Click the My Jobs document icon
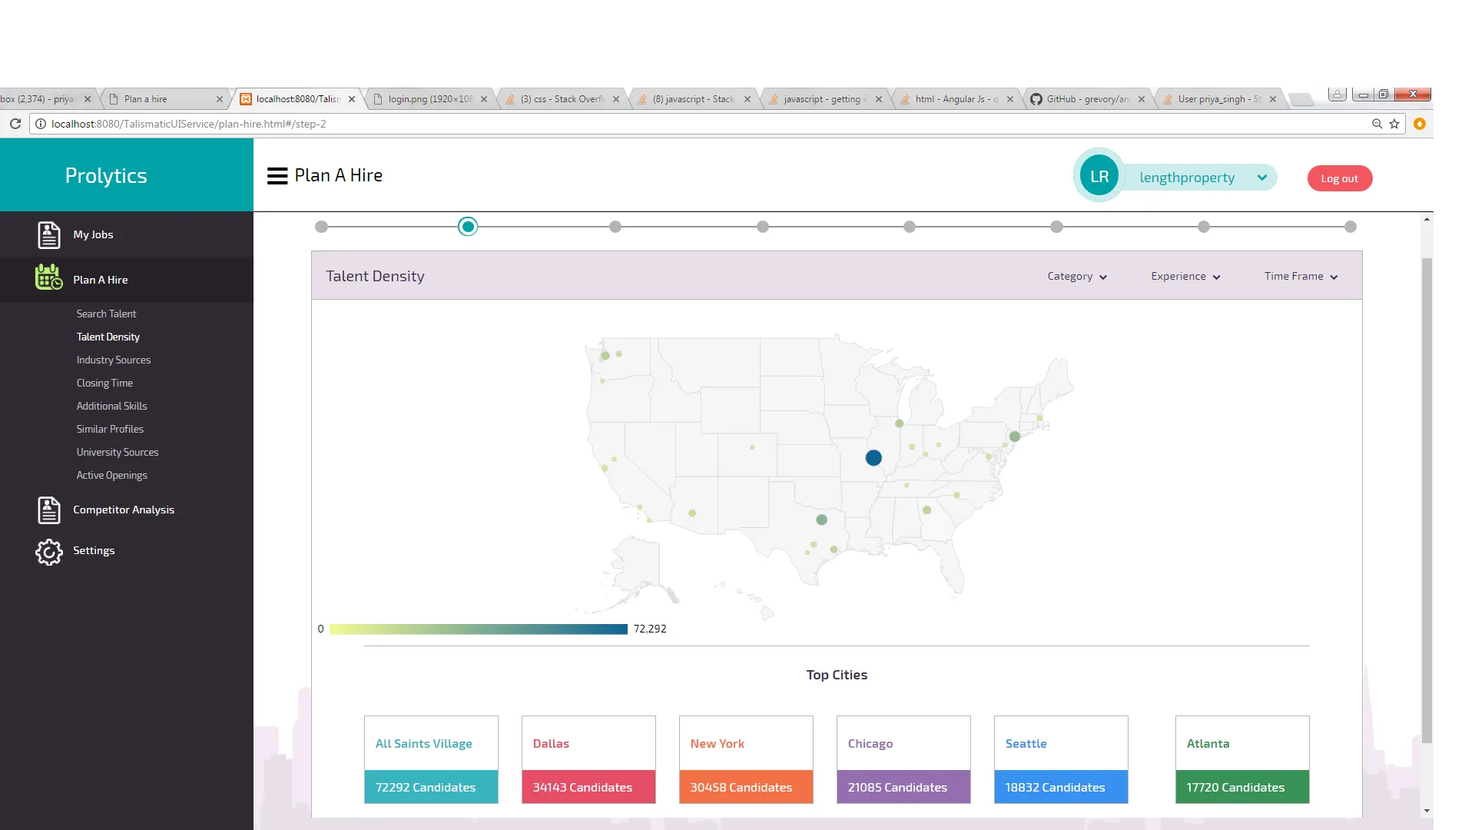Viewport: 1475px width, 830px height. (x=49, y=235)
